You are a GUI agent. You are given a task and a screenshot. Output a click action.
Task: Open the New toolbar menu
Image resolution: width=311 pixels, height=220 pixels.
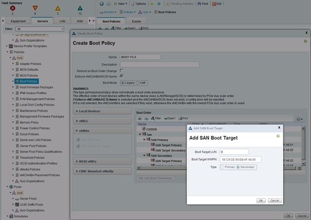coord(120,4)
